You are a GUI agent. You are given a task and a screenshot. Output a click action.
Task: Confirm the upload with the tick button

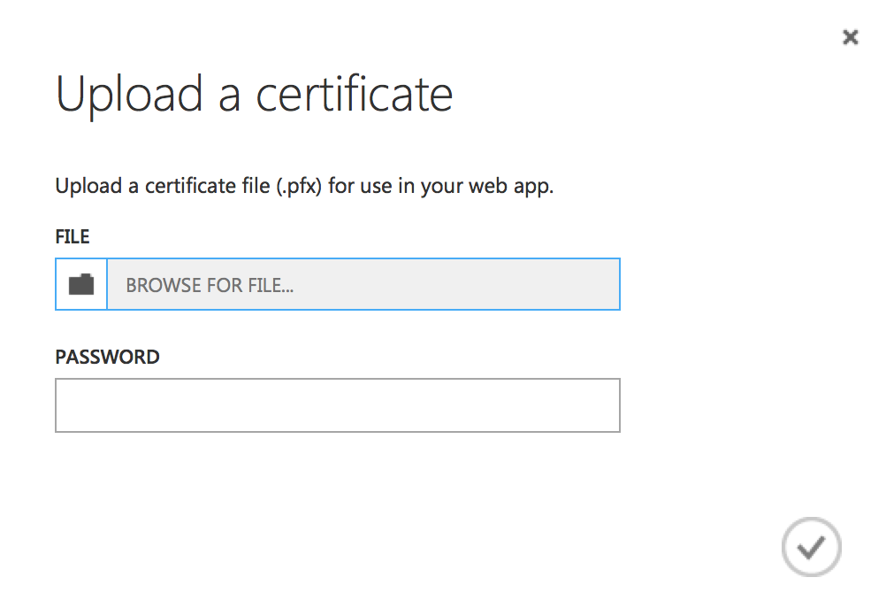[811, 547]
